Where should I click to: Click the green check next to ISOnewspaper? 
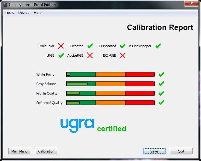point(158,46)
